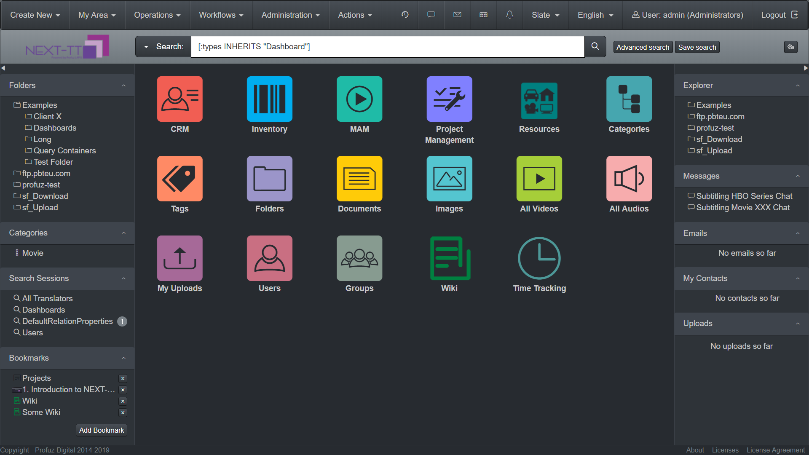
Task: Click the Advanced search button
Action: (643, 47)
